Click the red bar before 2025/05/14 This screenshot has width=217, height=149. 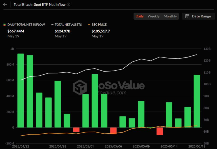tap(160, 131)
